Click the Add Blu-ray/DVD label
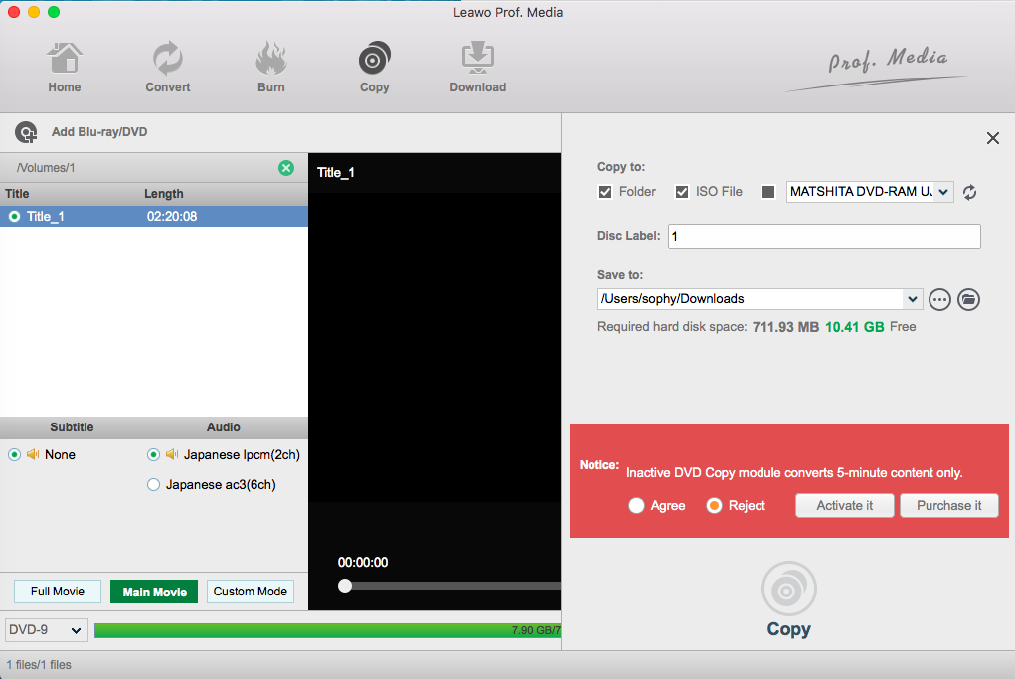Viewport: 1015px width, 679px height. tap(99, 132)
